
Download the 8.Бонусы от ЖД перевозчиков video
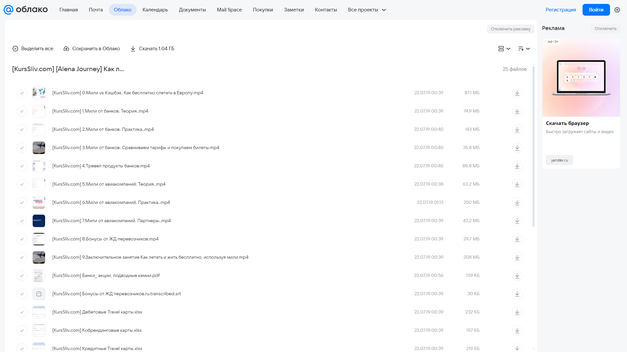click(x=517, y=239)
